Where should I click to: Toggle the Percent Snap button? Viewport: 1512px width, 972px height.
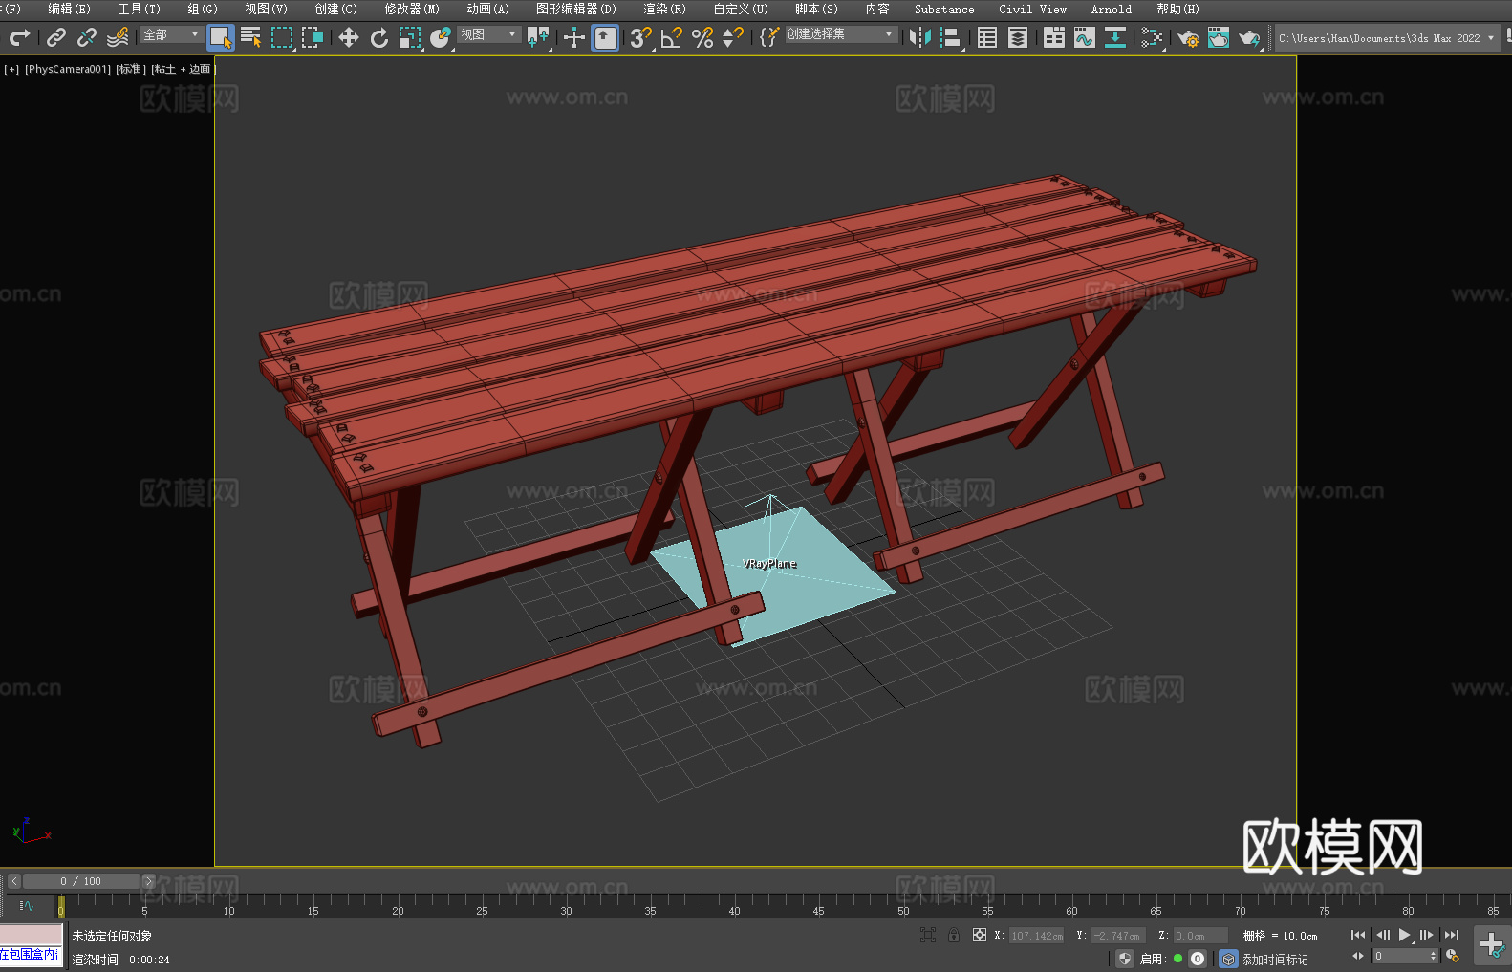pos(702,37)
